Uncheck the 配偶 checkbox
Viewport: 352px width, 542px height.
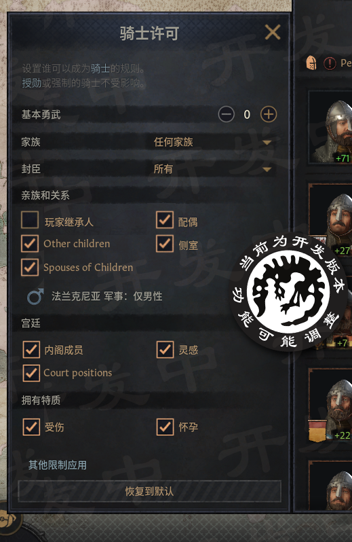(x=165, y=220)
